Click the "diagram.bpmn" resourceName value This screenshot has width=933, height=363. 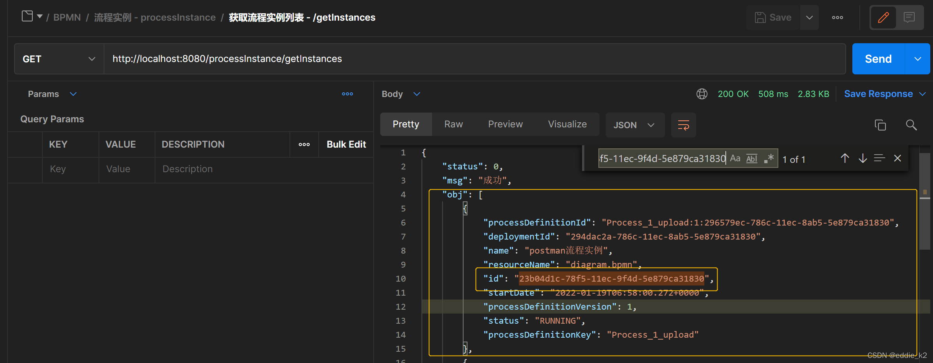click(x=601, y=265)
